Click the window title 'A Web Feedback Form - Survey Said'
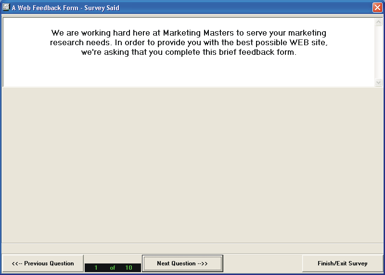The height and width of the screenshot is (275, 385). coord(65,8)
